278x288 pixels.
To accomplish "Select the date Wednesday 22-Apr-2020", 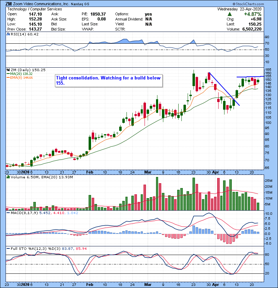I will [x=239, y=9].
